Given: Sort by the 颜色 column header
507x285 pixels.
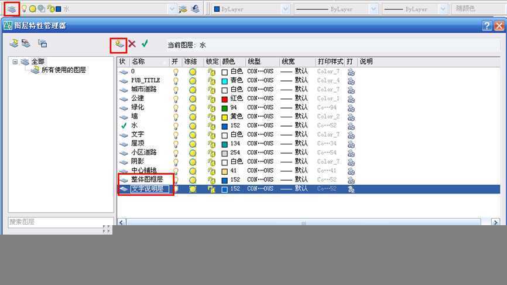Looking at the screenshot, I should pyautogui.click(x=232, y=62).
